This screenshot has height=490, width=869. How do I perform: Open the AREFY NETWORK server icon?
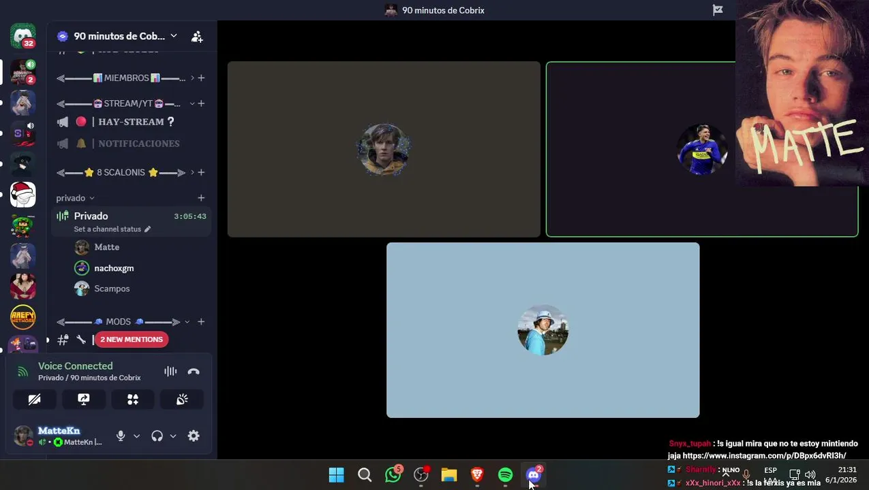pyautogui.click(x=22, y=317)
